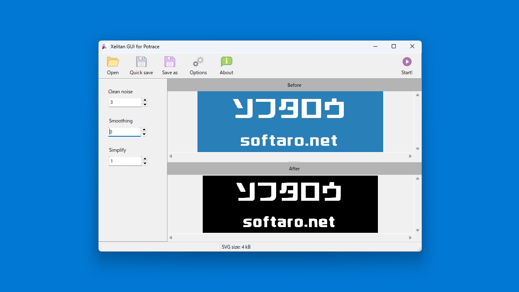Show the About info bubble icon
The image size is (519, 292).
(226, 62)
